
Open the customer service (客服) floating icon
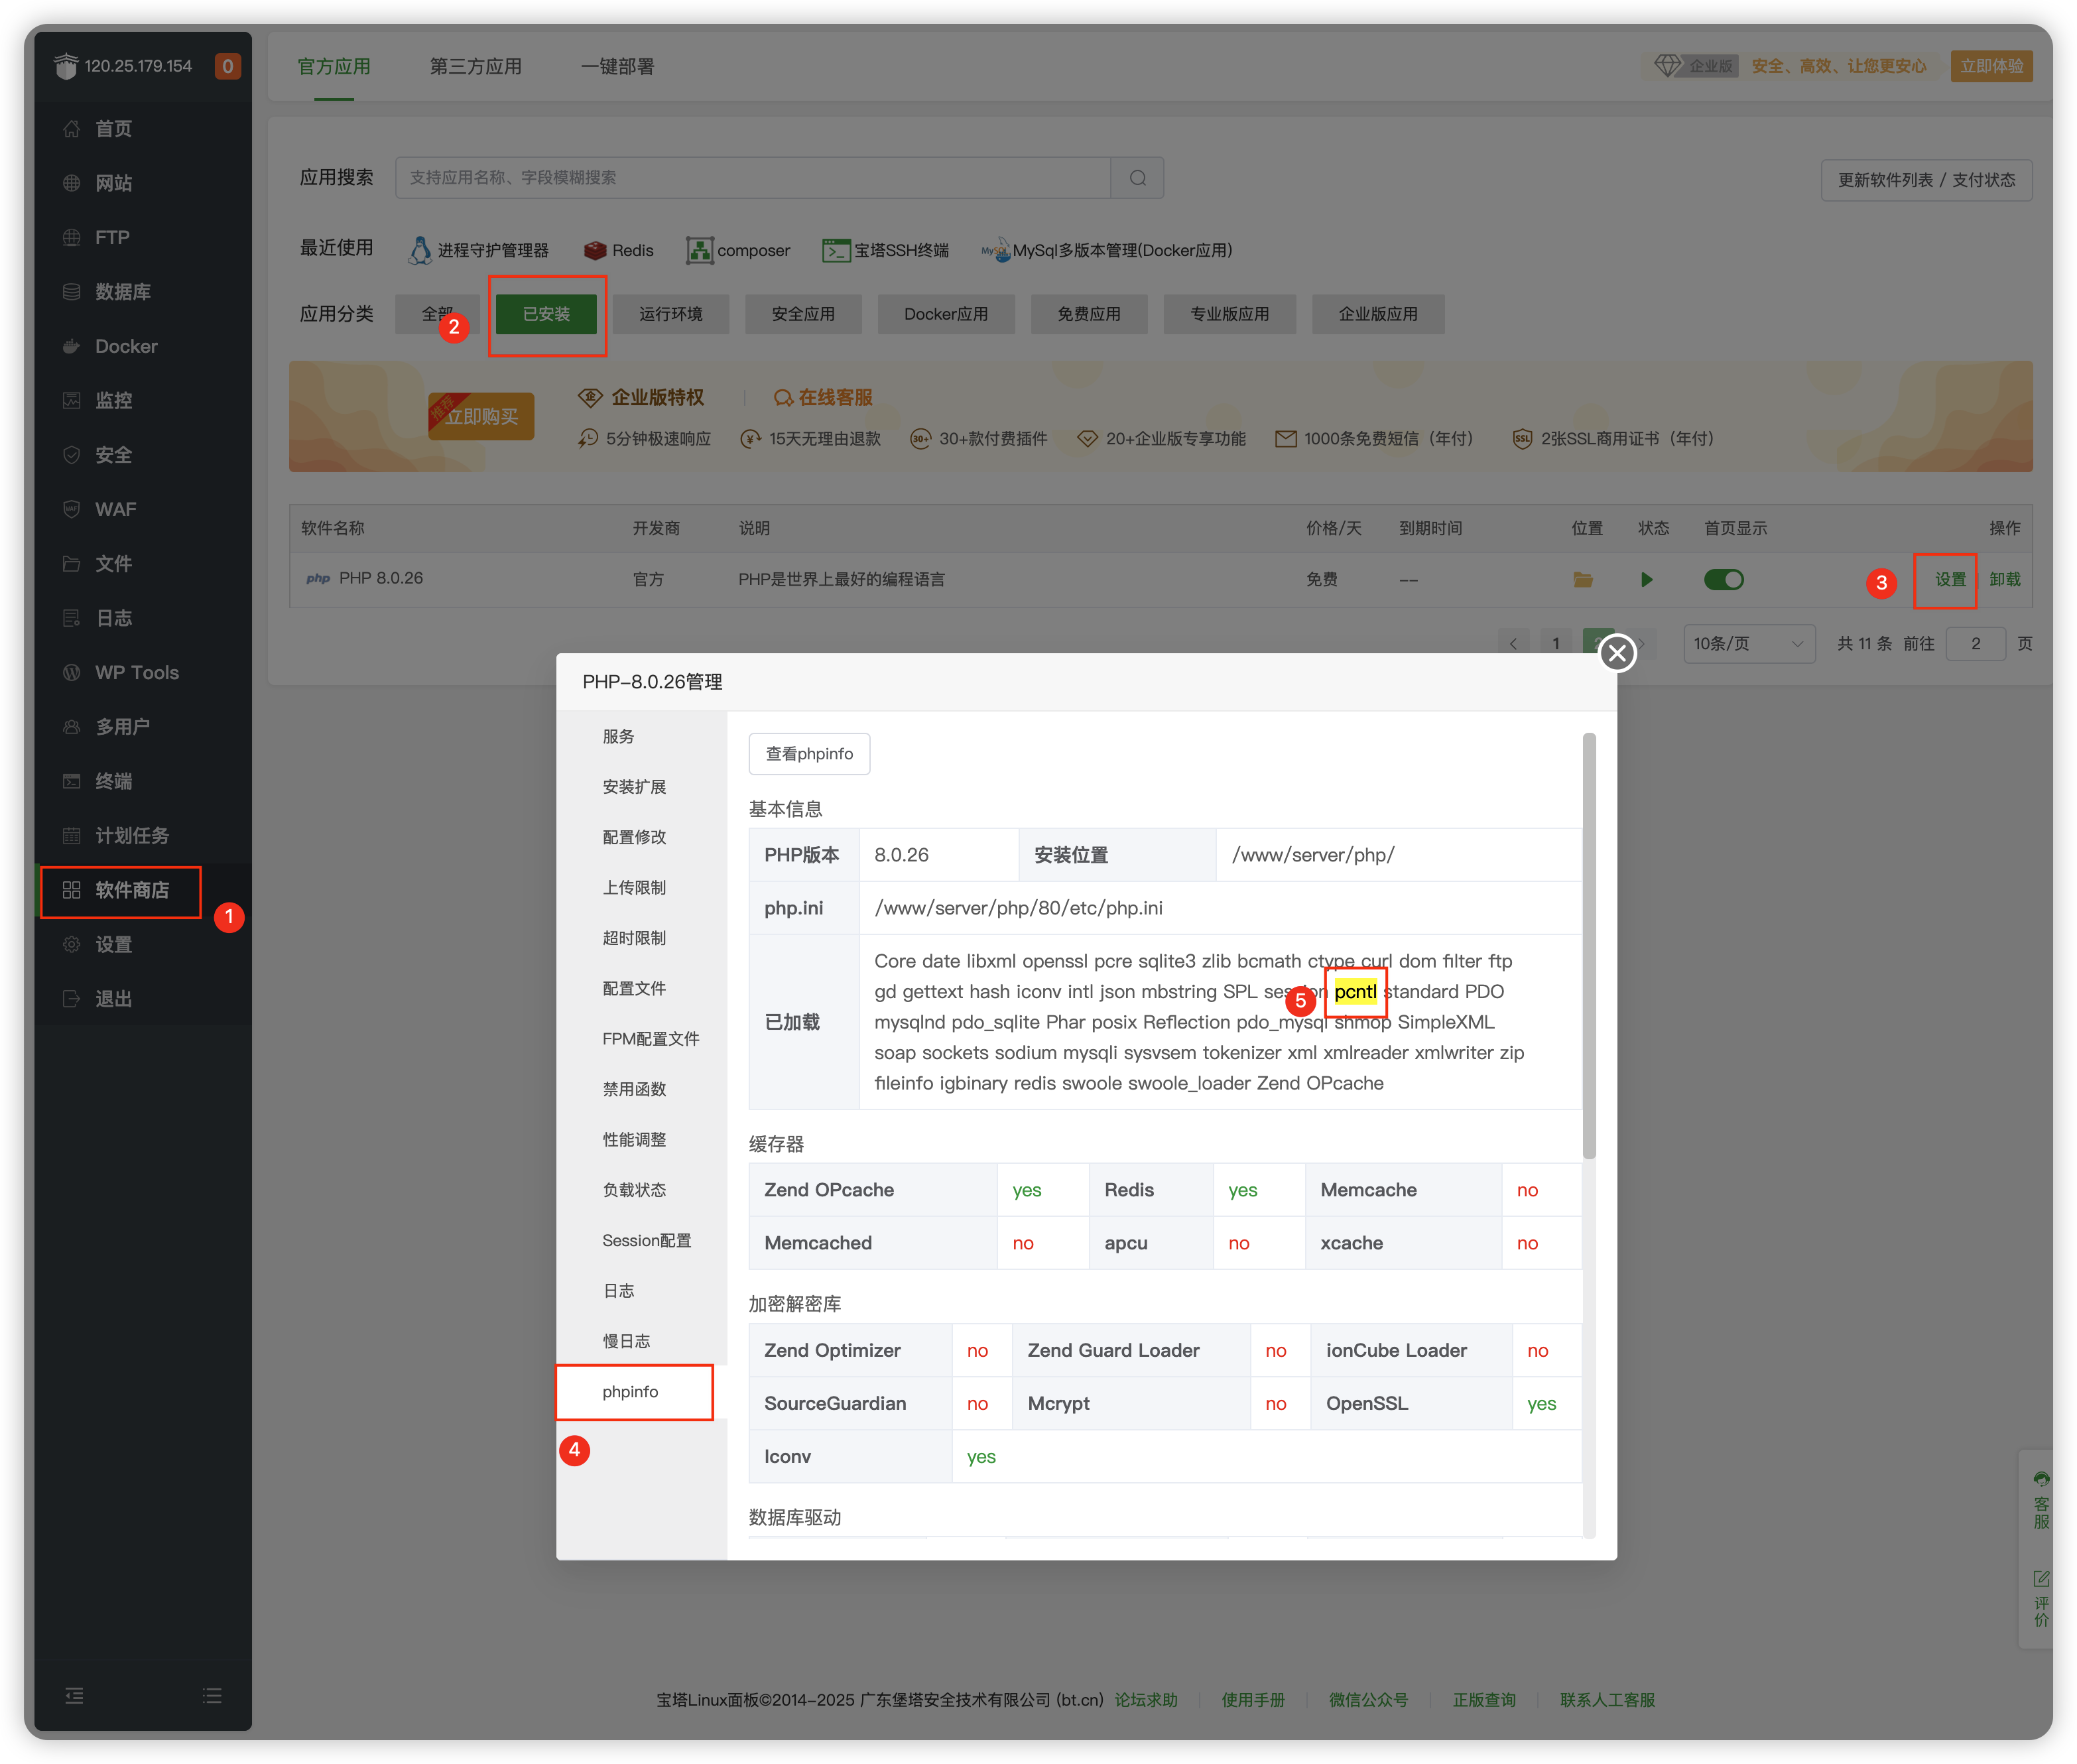[x=2041, y=1499]
